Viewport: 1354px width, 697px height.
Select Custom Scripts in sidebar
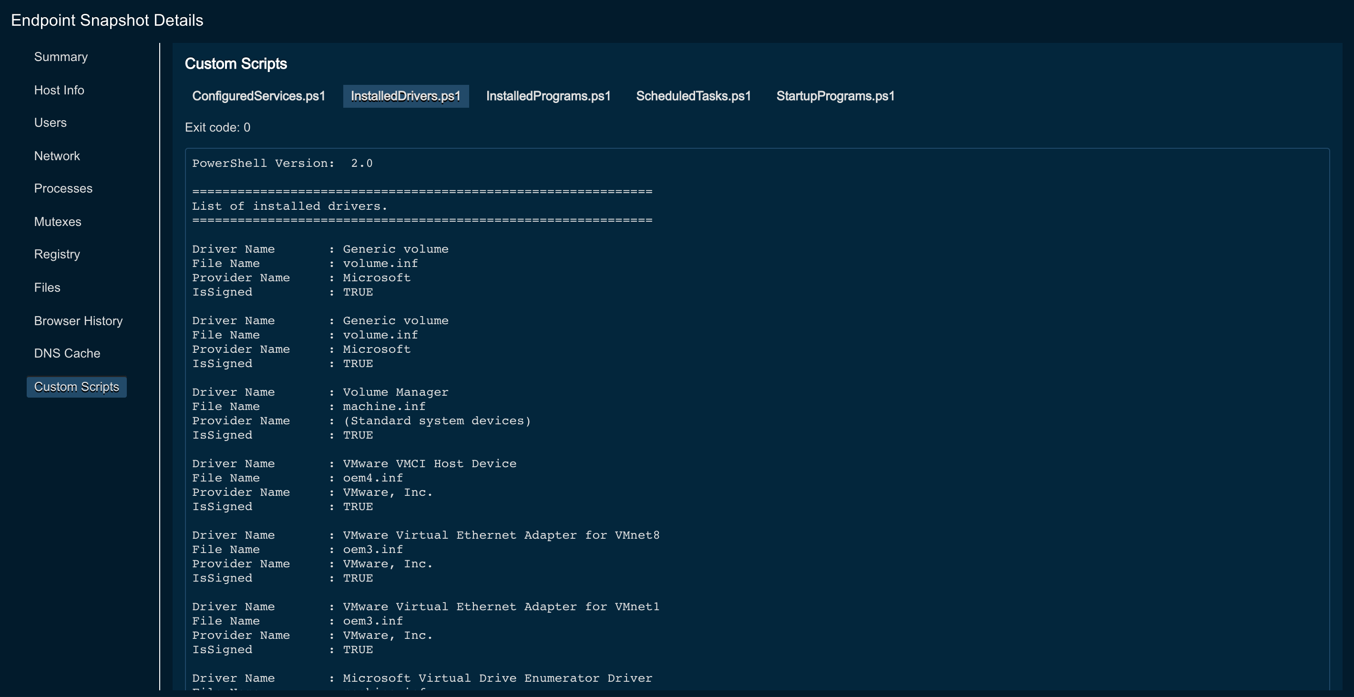pos(76,387)
